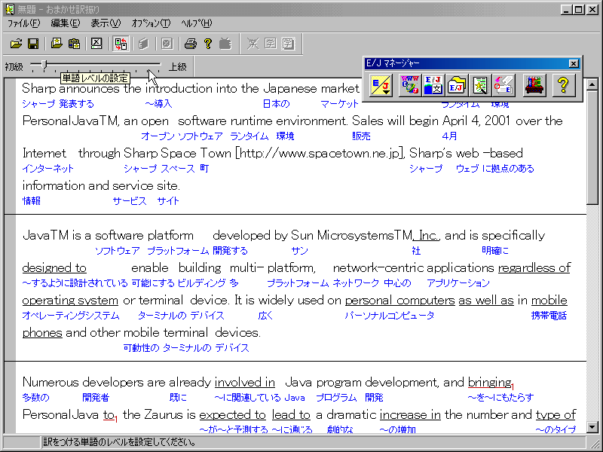Click the annotation パーソナルコンピュータ
This screenshot has width=603, height=452.
[x=390, y=316]
